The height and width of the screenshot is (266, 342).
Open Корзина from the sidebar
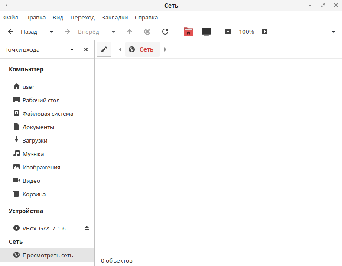coord(34,194)
